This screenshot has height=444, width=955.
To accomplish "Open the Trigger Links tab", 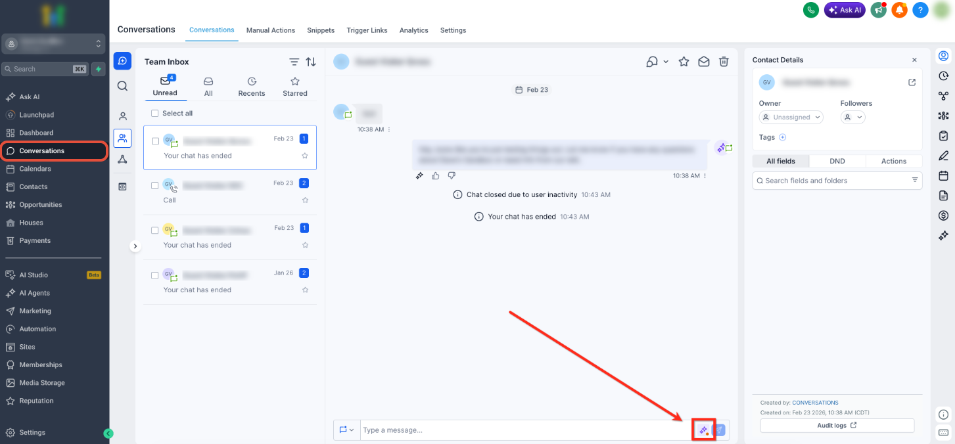I will point(367,30).
